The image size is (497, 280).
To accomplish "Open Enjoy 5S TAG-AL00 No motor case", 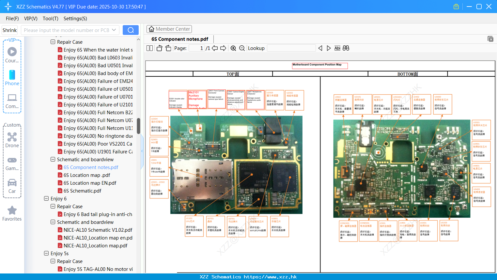I will [98, 269].
